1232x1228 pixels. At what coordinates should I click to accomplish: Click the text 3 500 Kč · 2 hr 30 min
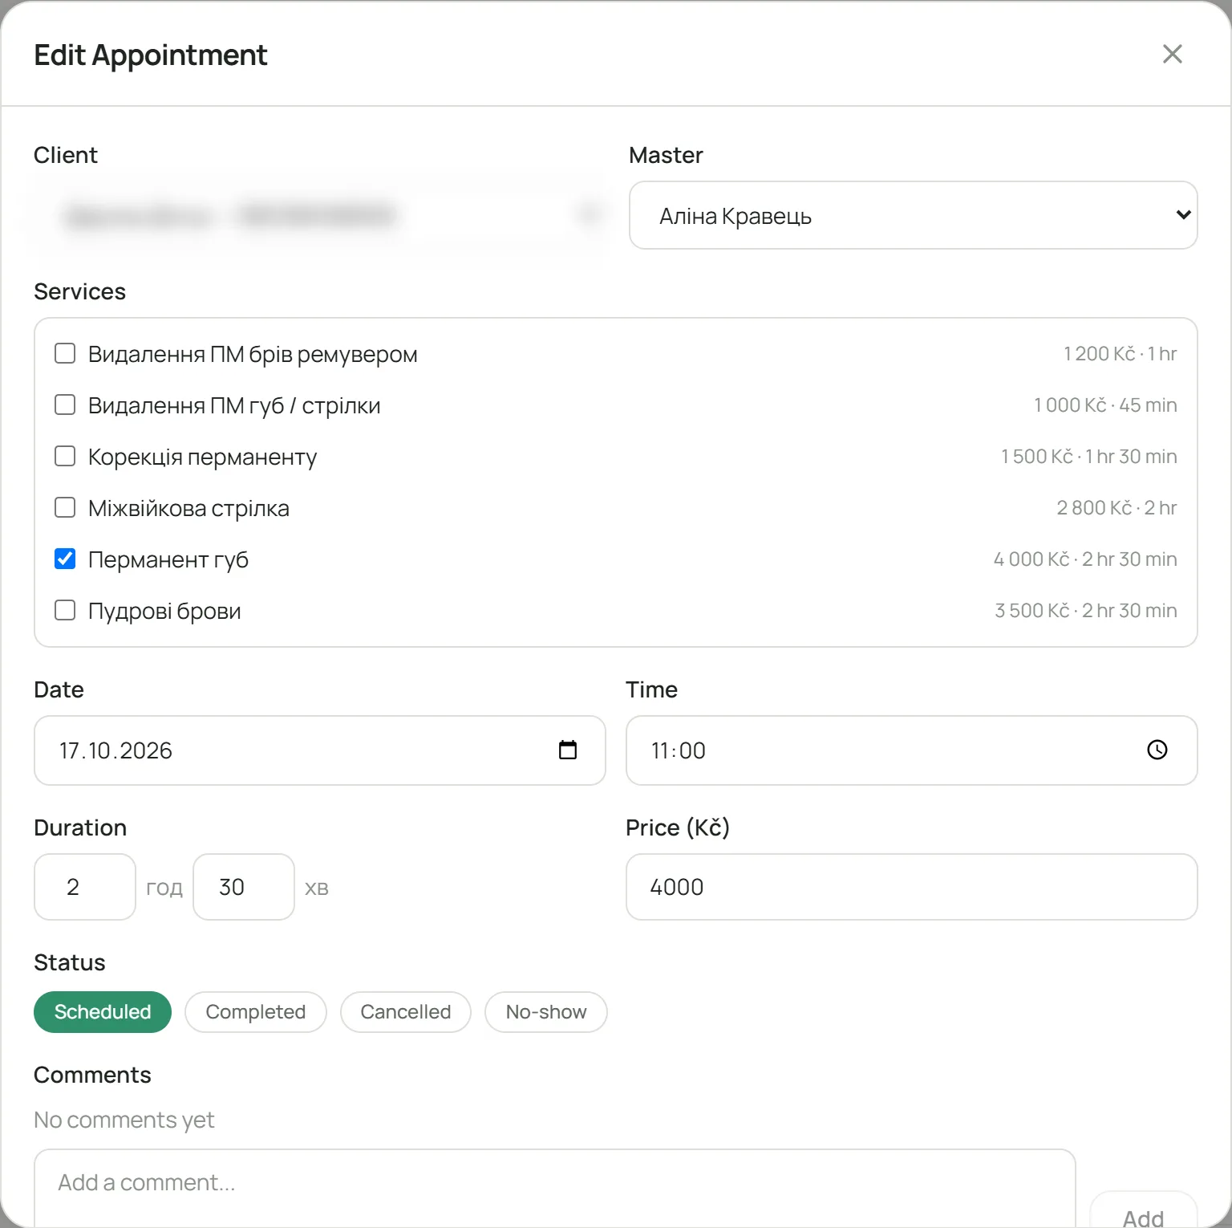pyautogui.click(x=1086, y=611)
